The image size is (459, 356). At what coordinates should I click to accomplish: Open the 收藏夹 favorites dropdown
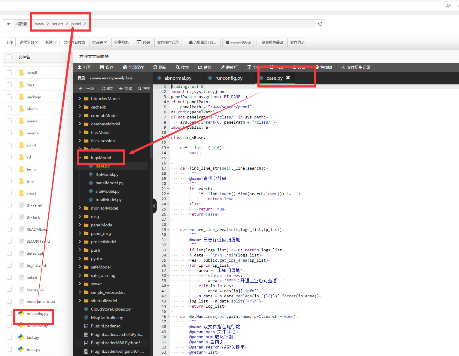pos(99,42)
